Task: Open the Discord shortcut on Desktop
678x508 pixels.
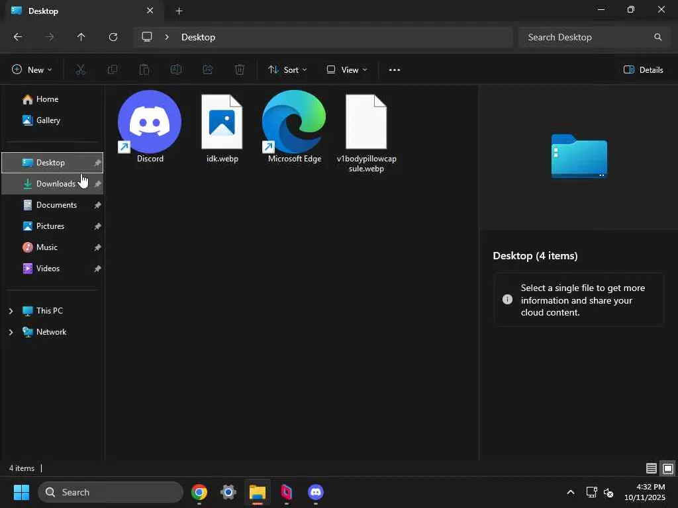Action: pos(150,126)
